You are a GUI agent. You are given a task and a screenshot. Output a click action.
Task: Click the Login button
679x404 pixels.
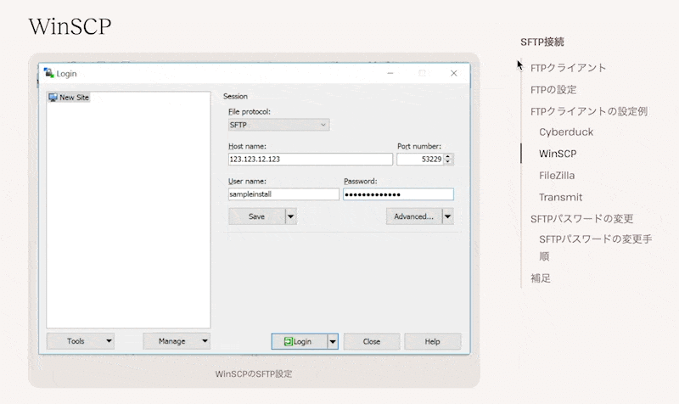[299, 341]
